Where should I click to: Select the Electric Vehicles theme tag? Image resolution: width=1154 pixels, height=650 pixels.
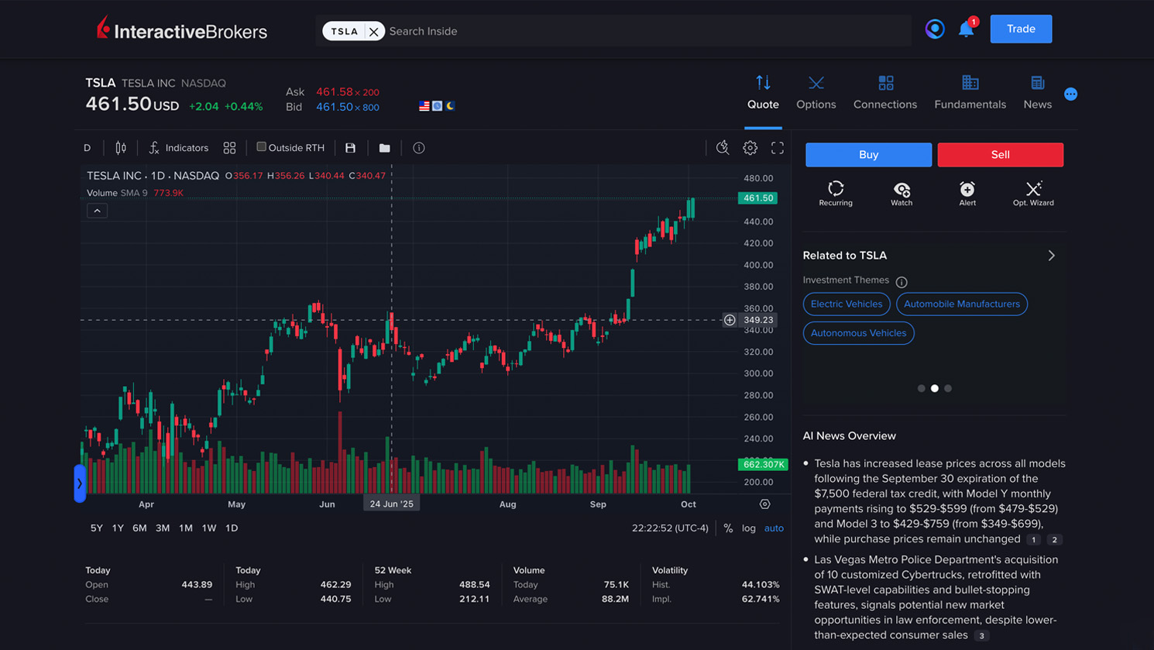click(846, 304)
